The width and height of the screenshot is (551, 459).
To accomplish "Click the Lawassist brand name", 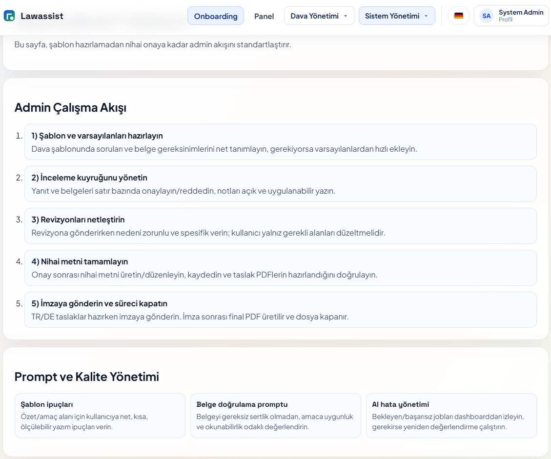I will (42, 16).
